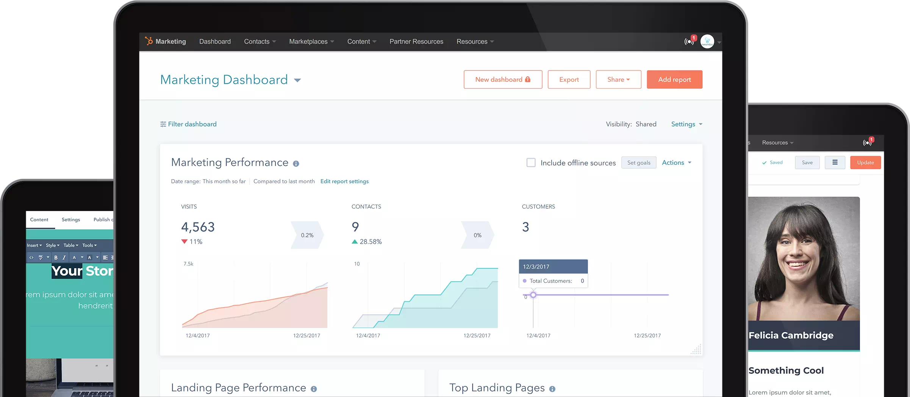The image size is (910, 397).
Task: Click info icon beside Landing Page Performance
Action: (314, 389)
